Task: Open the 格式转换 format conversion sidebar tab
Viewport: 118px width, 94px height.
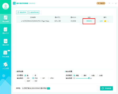Action: (x=6, y=19)
